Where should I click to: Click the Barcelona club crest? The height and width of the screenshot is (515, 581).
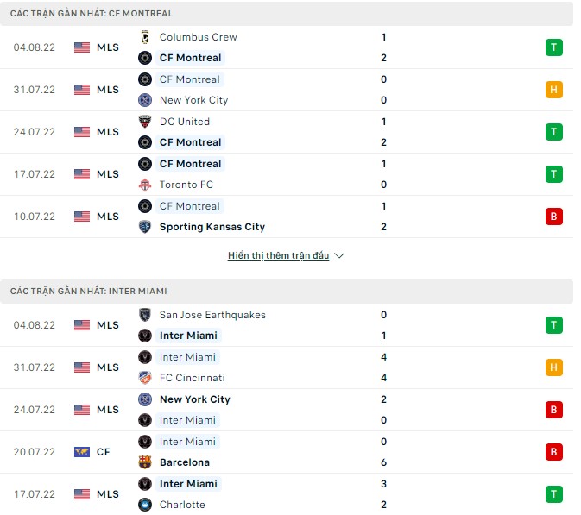click(x=145, y=462)
